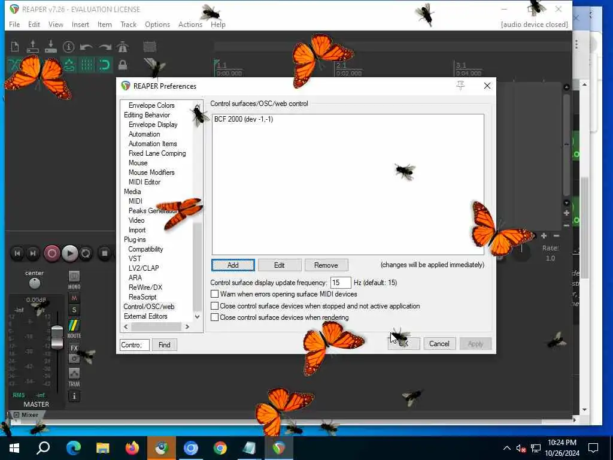
Task: Toggle the snap magnet icon
Action: 104,65
